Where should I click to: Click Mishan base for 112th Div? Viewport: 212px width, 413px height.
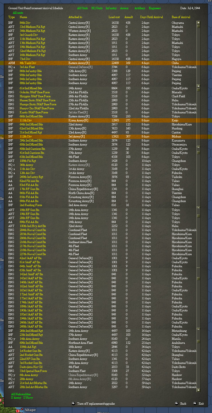(176, 136)
